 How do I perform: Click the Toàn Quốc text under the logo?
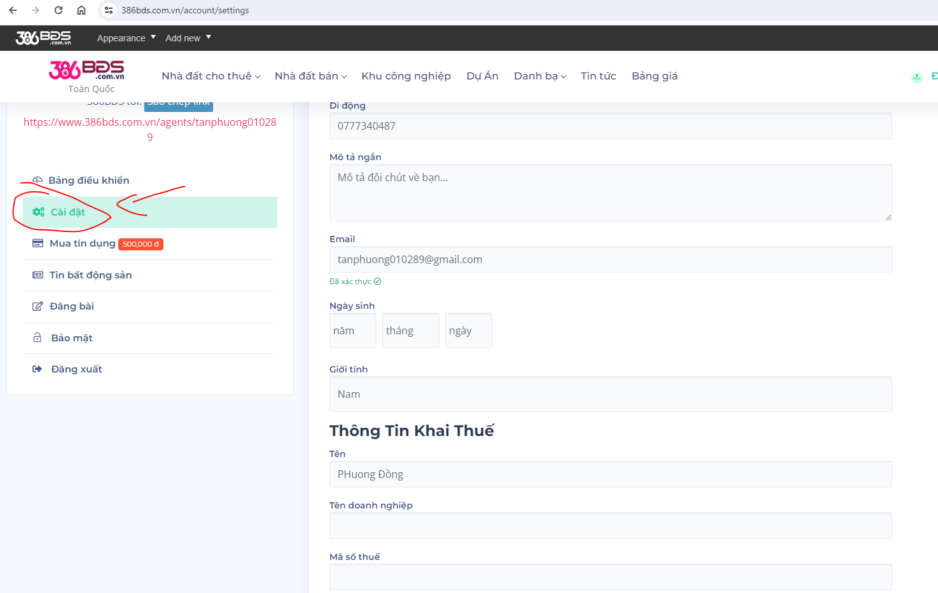(x=92, y=89)
